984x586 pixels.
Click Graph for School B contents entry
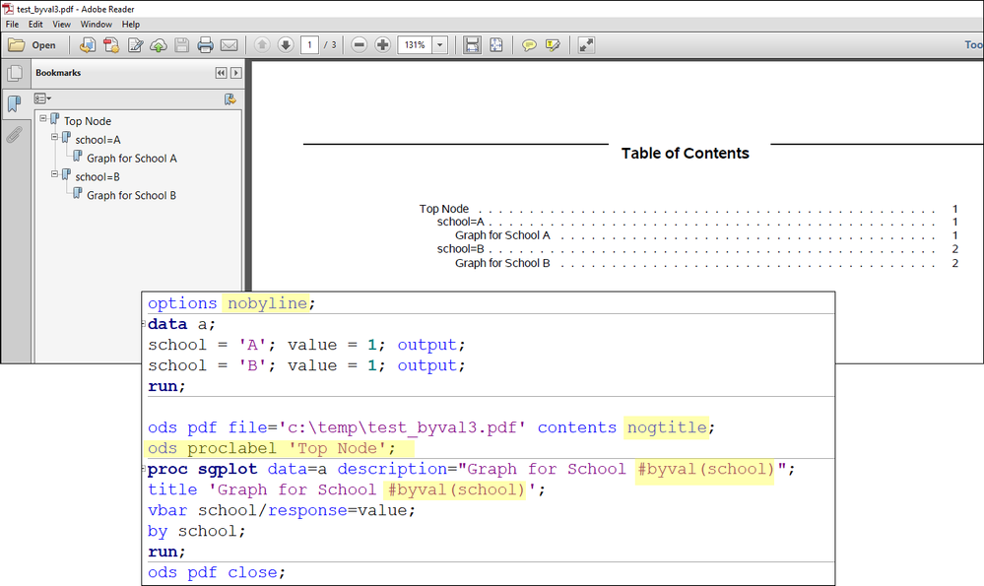tap(502, 263)
